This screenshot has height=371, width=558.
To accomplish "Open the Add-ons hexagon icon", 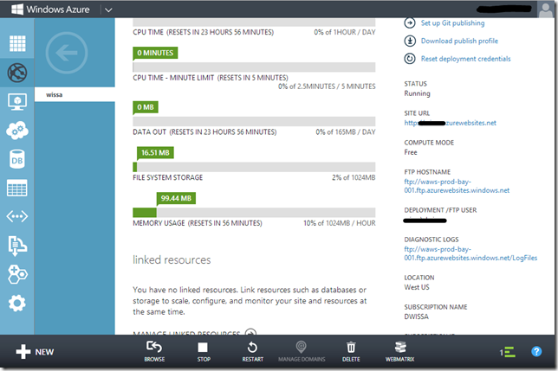I will click(17, 274).
